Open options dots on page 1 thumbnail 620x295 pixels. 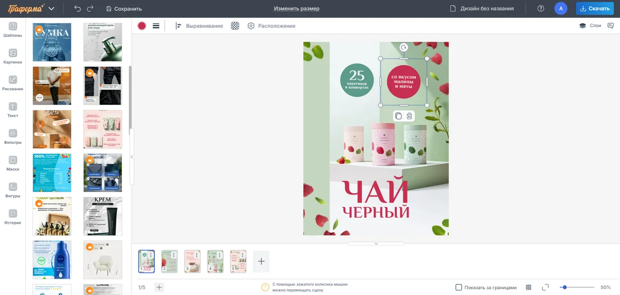151,255
